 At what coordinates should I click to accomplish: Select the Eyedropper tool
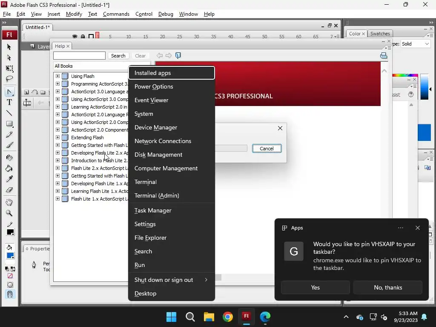pos(9,179)
